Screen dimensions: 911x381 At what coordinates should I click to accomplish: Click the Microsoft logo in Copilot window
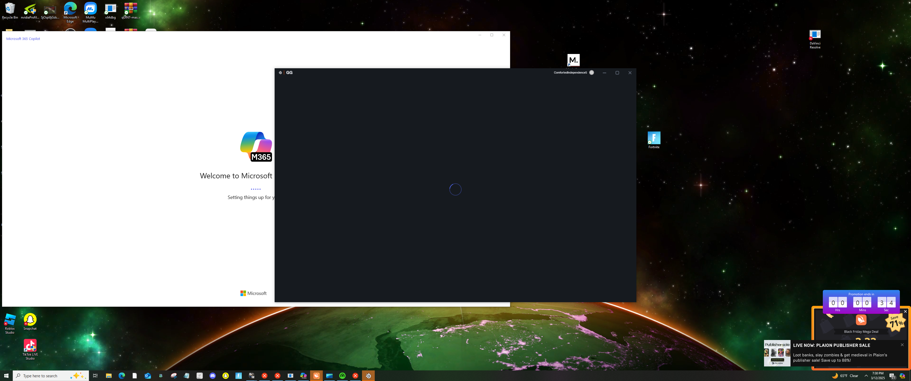pyautogui.click(x=253, y=293)
